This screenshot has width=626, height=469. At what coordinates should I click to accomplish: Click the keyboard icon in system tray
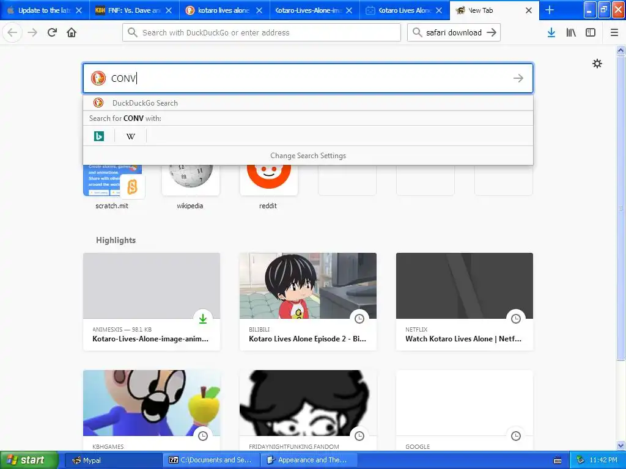558,460
